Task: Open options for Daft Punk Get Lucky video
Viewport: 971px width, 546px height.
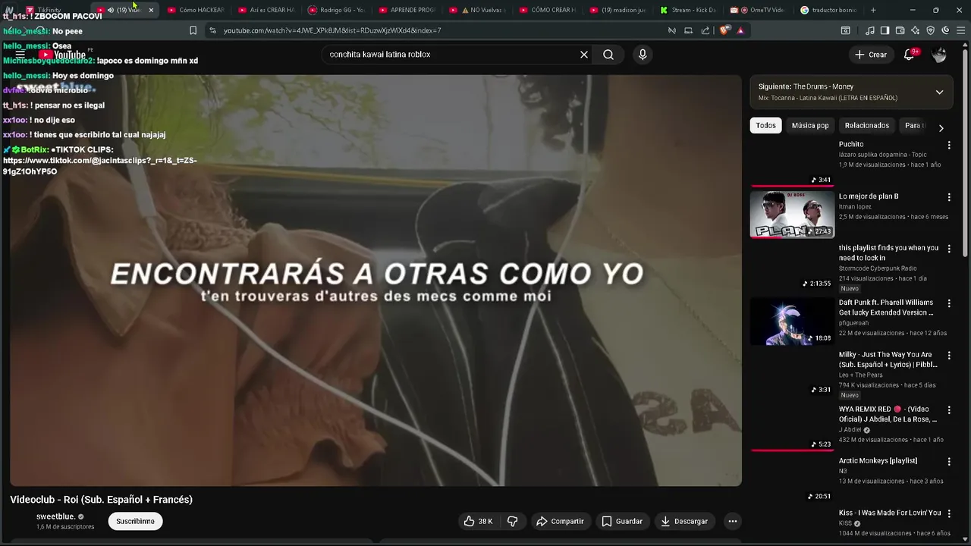Action: (948, 303)
